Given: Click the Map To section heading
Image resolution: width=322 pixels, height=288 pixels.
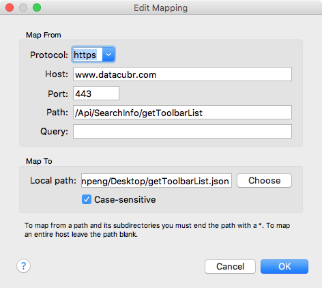Looking at the screenshot, I should point(39,161).
